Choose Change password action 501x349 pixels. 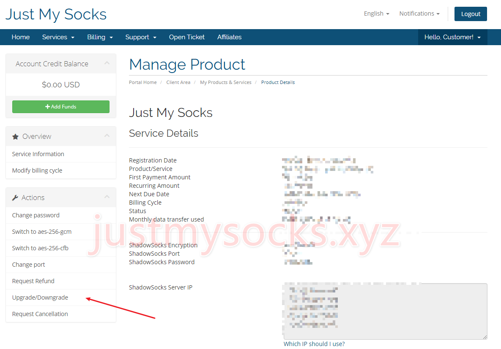click(x=61, y=215)
